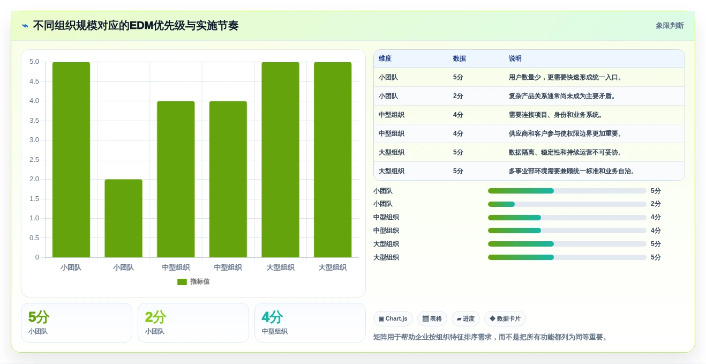Viewport: 706px width, 364px height.
Task: Click the footer note starting 矩阵用于帮助企业
Action: 490,337
